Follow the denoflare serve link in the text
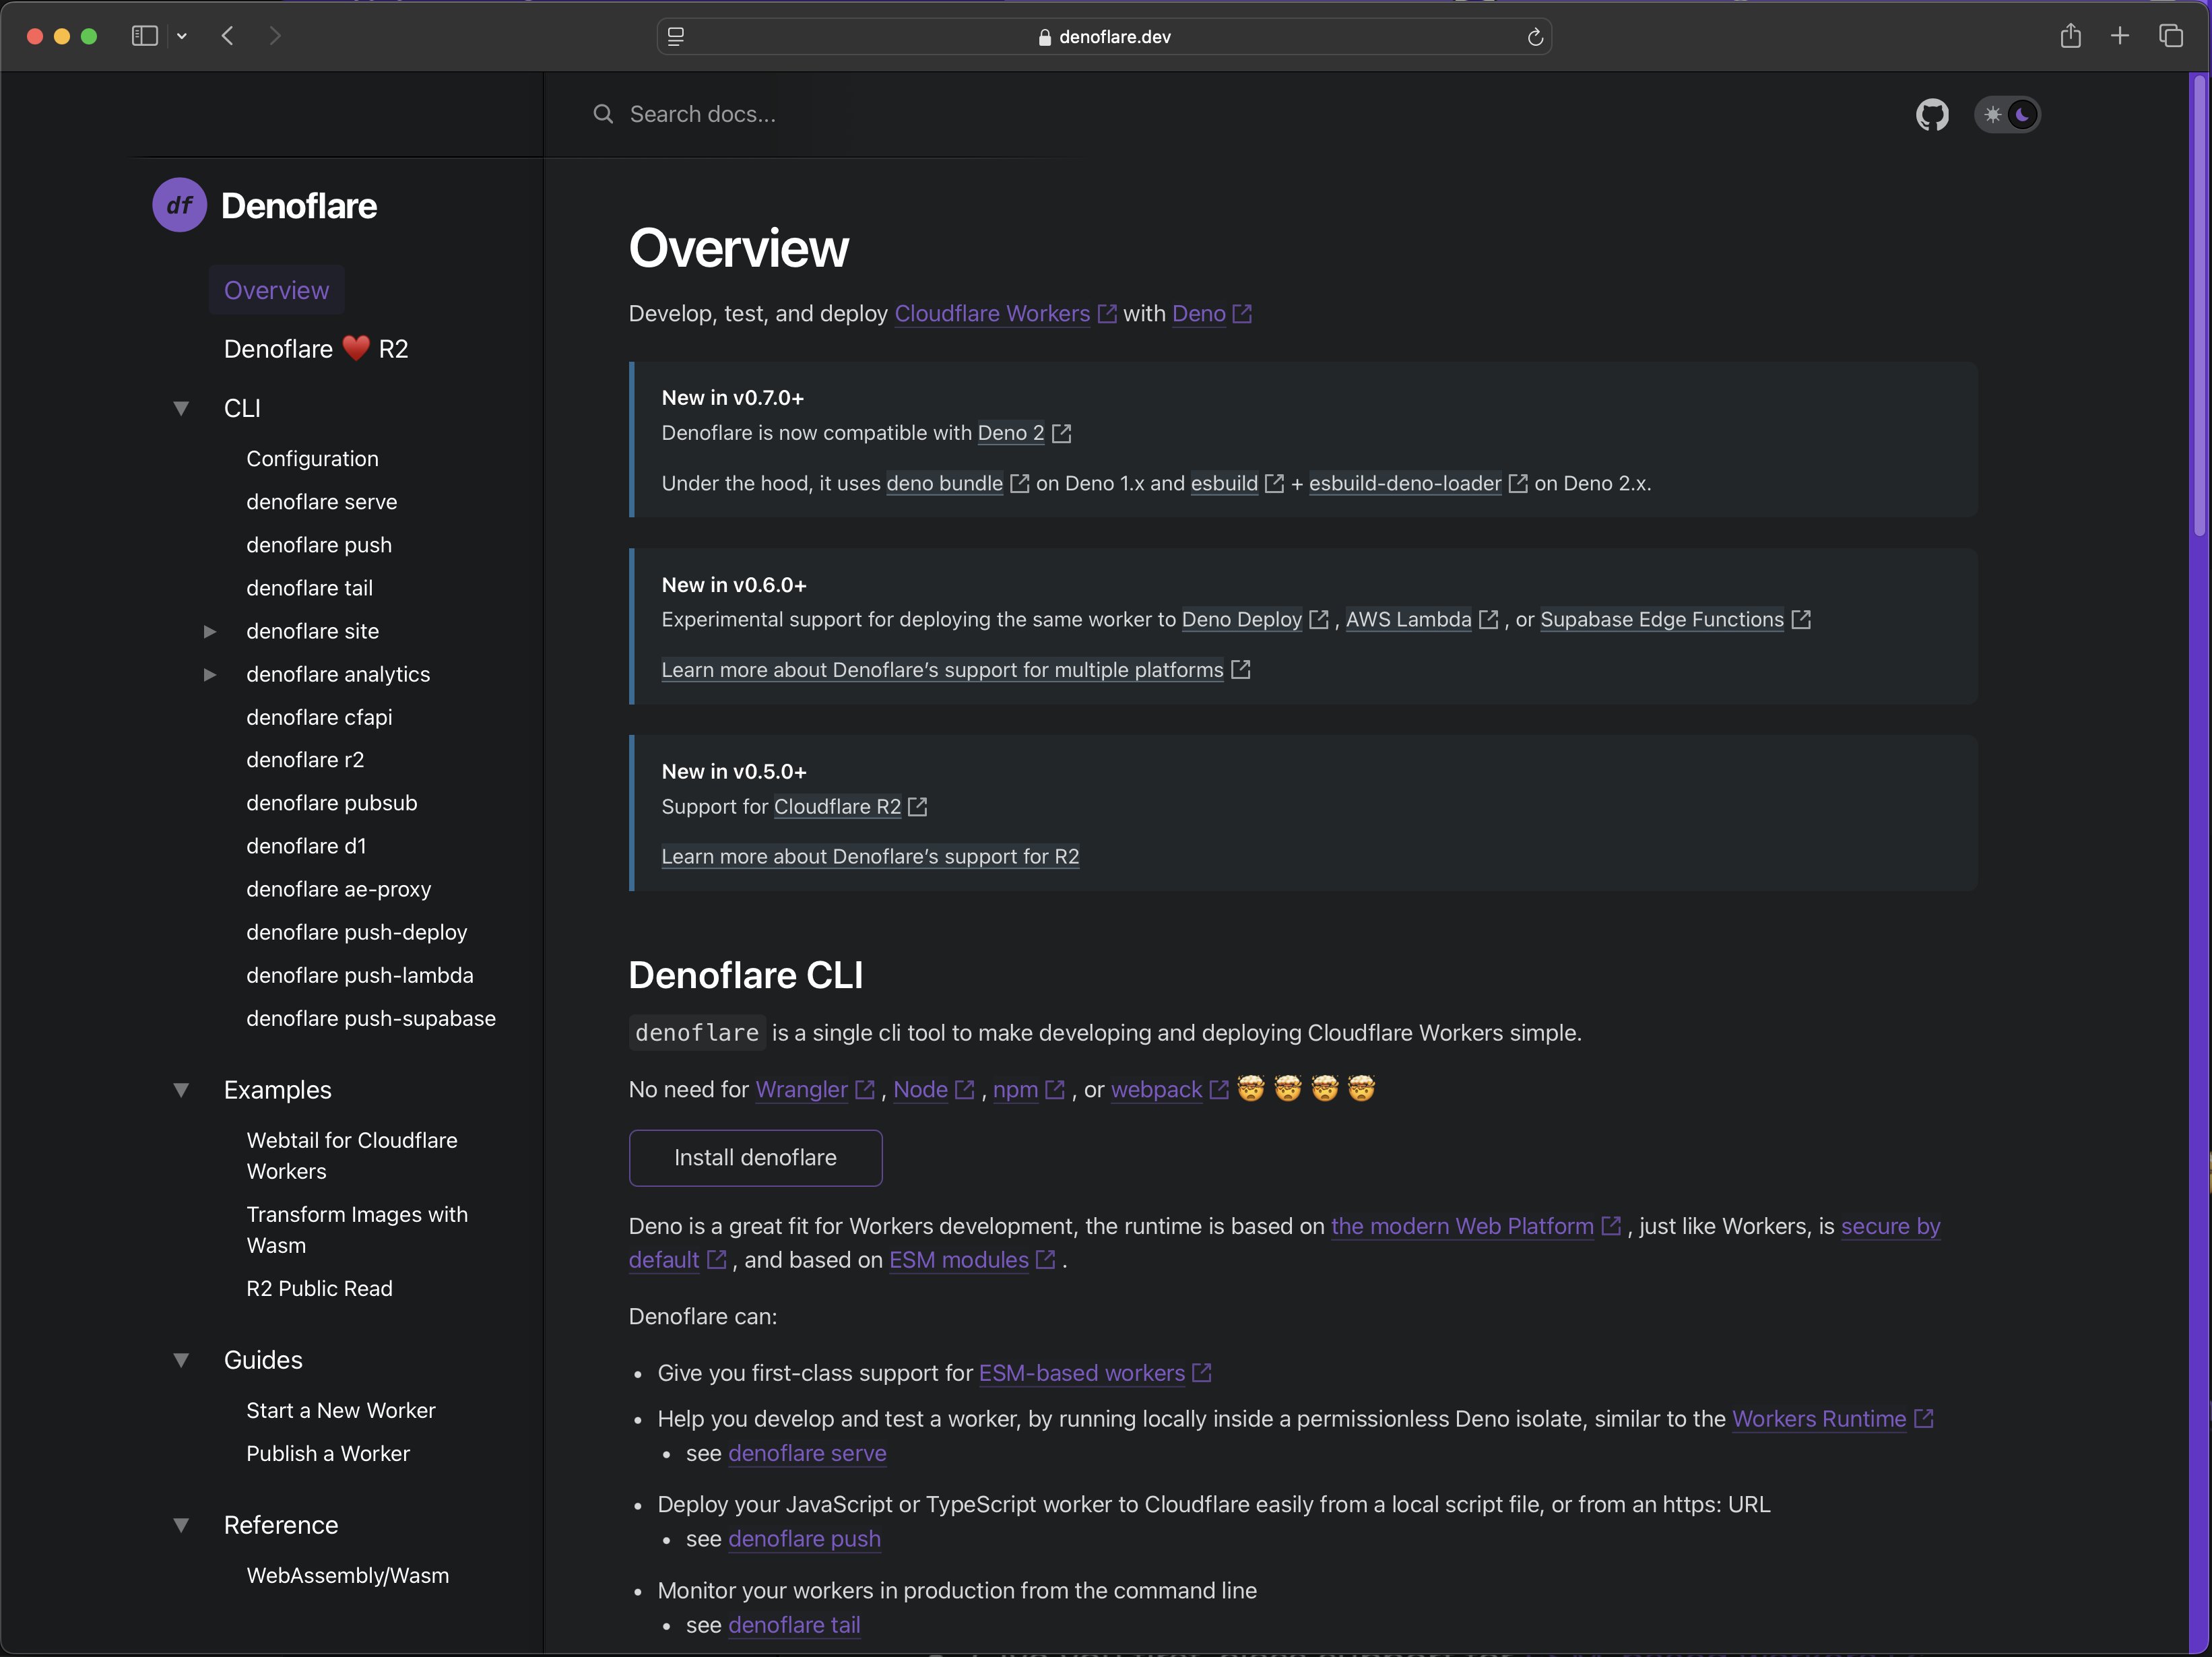Viewport: 2212px width, 1657px height. (x=806, y=1453)
